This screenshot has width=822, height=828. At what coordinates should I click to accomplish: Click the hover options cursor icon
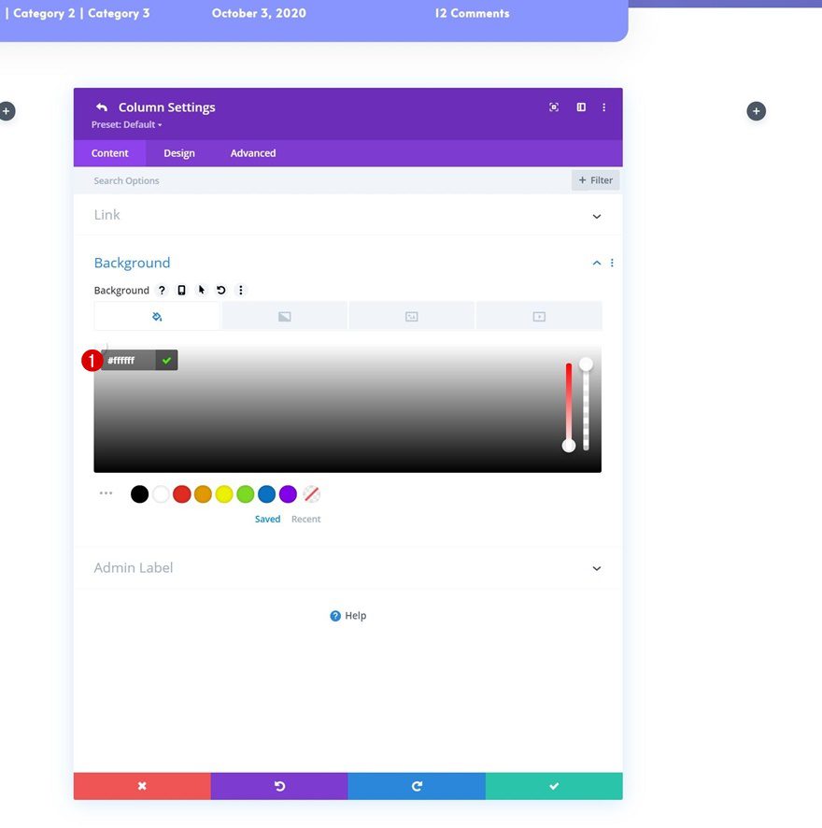click(x=202, y=290)
